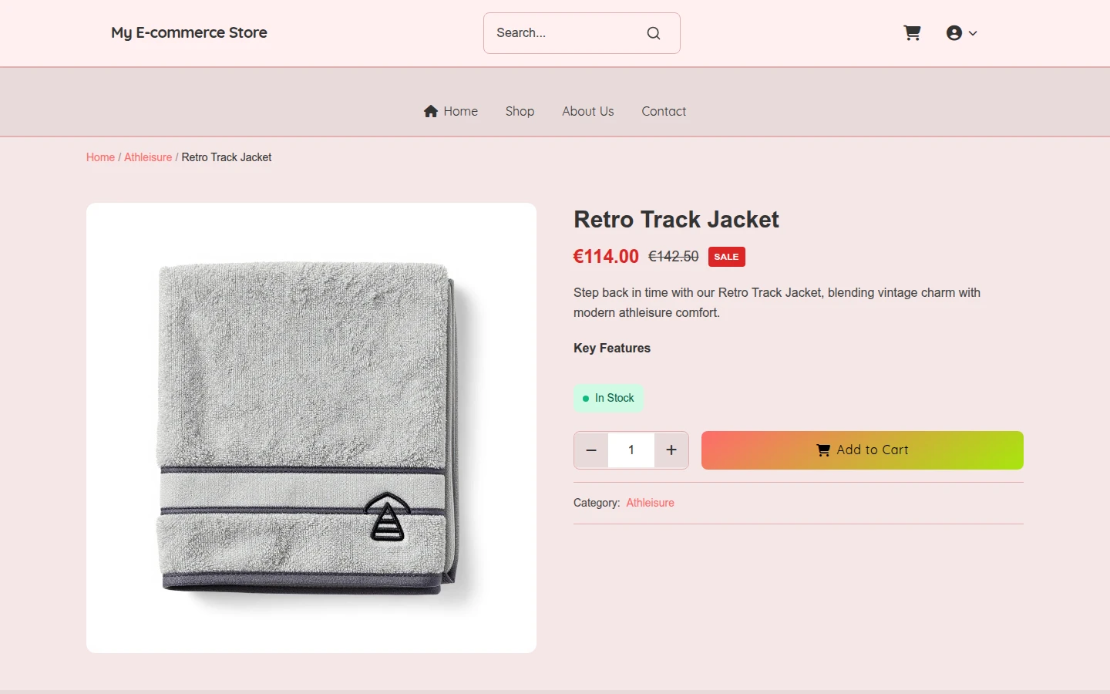The image size is (1110, 694).
Task: Click the 'Step back in time' description
Action: pos(777,303)
